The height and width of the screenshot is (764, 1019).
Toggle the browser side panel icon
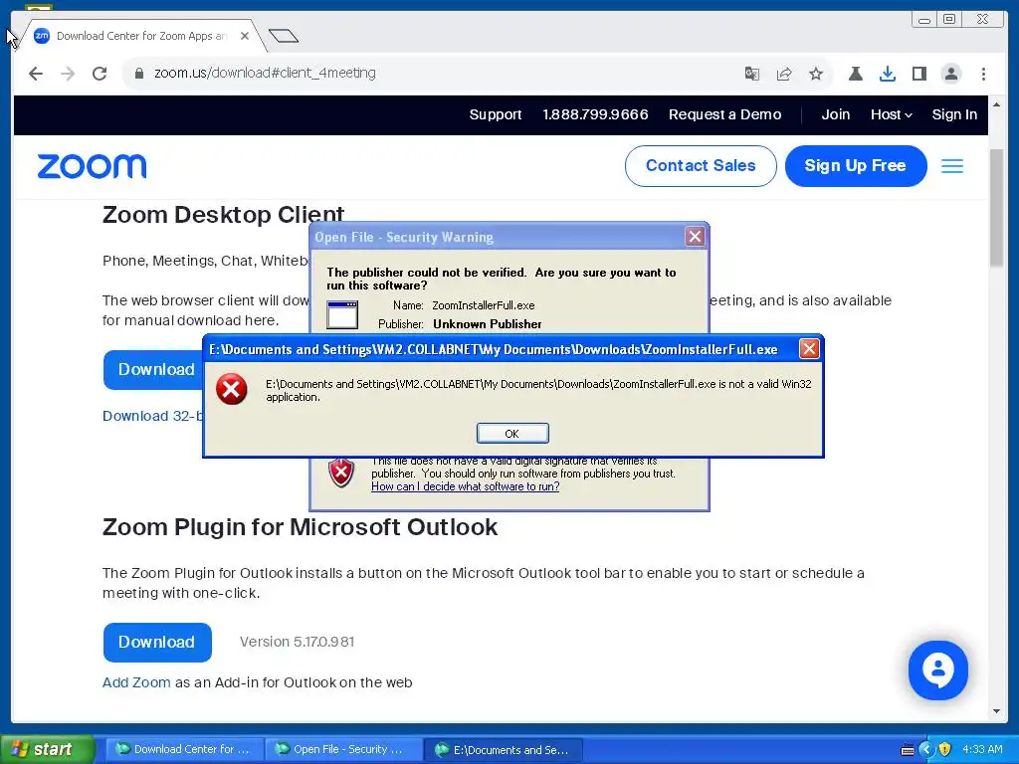click(918, 74)
